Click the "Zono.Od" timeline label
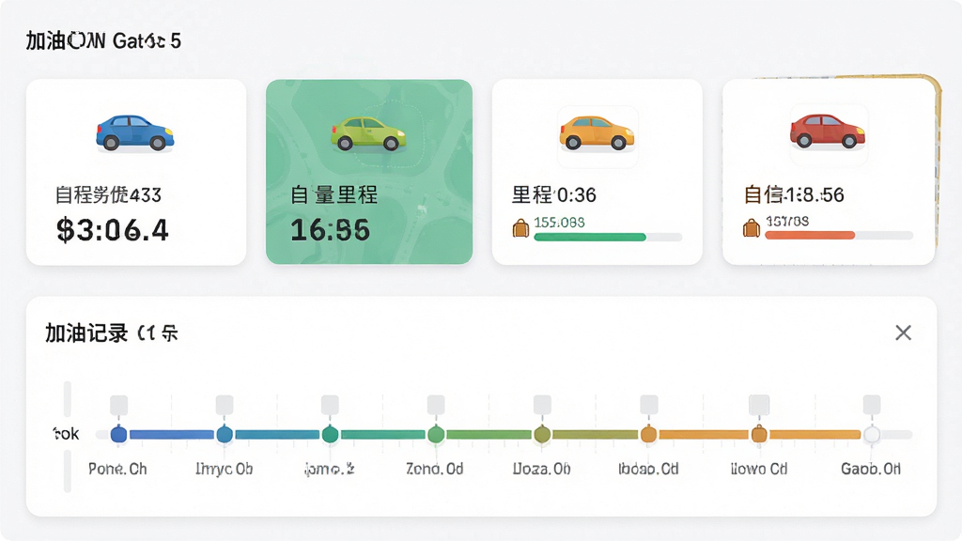The width and height of the screenshot is (962, 541). 434,470
